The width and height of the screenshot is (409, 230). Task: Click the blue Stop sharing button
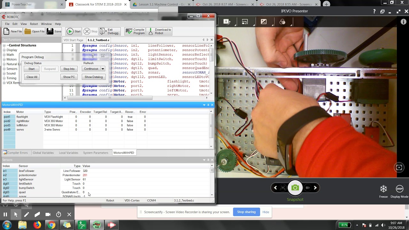tap(246, 212)
